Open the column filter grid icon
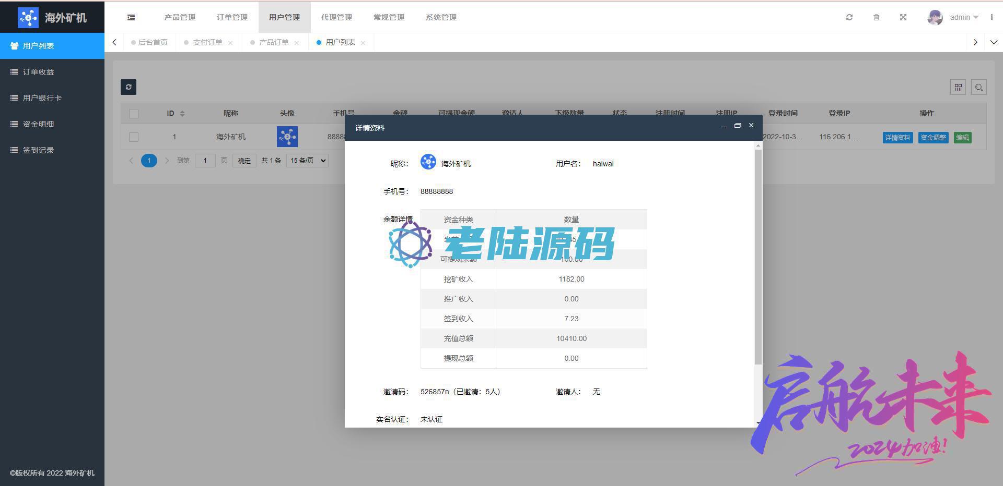The height and width of the screenshot is (486, 1003). click(958, 87)
